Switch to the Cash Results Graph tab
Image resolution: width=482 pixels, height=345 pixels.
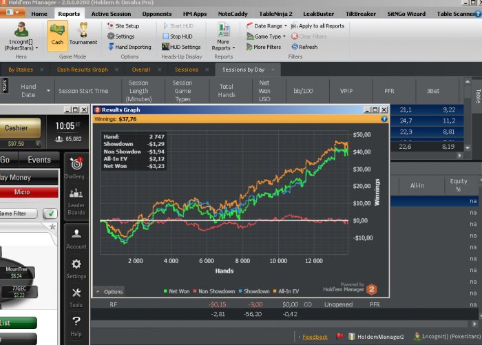[x=83, y=70]
